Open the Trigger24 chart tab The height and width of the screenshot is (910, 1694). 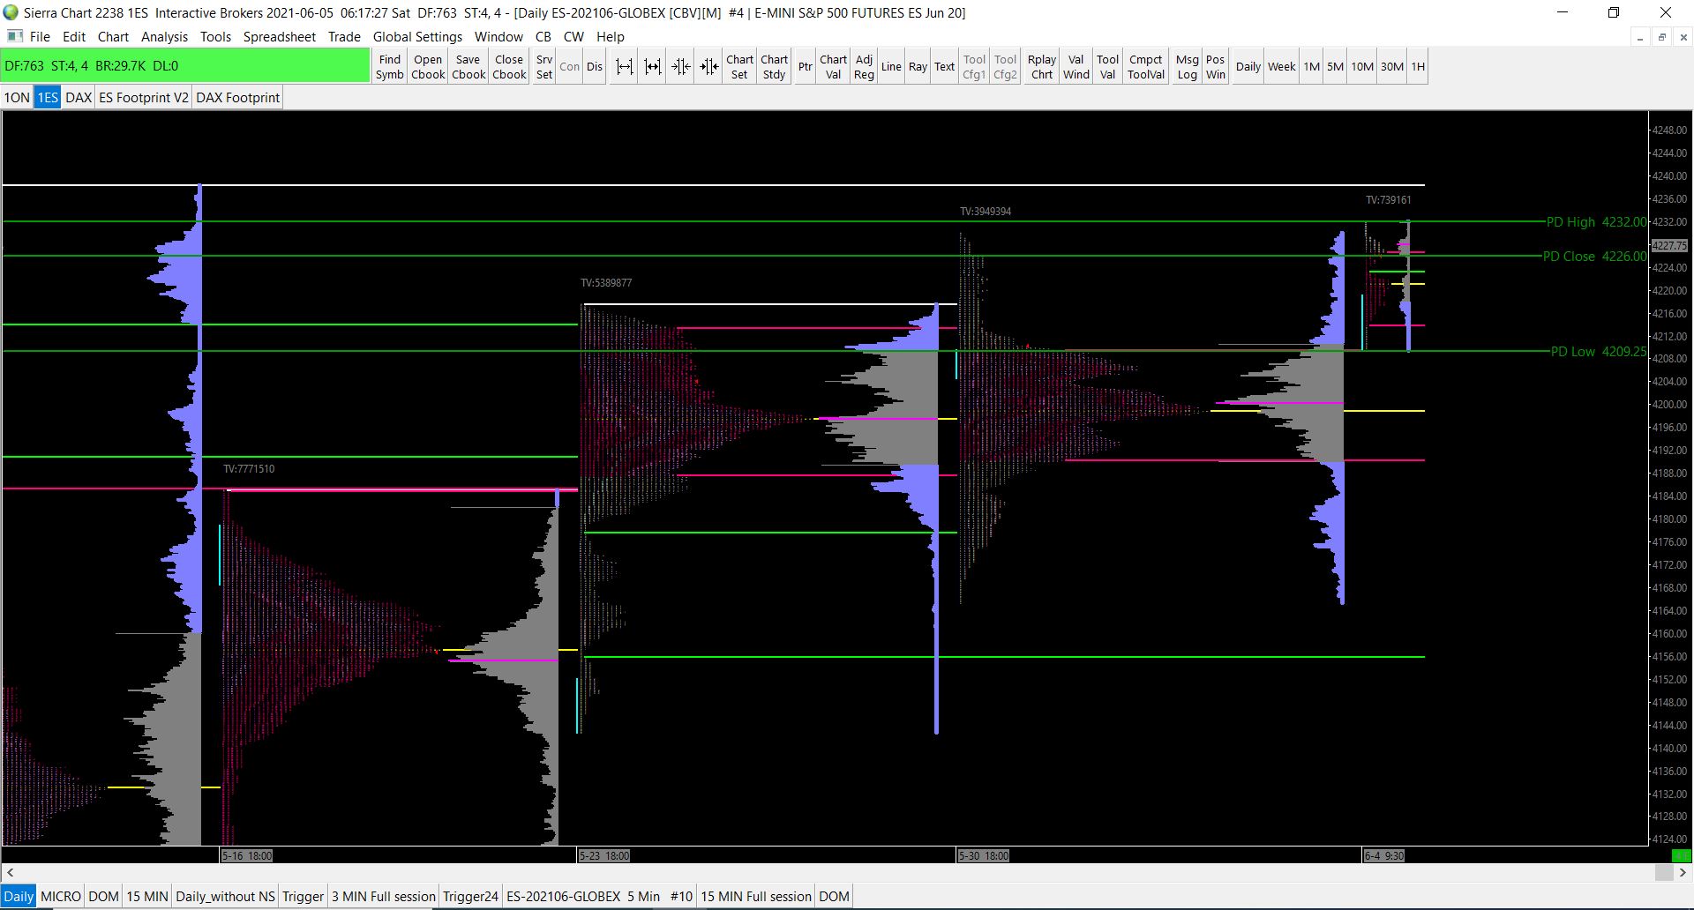click(471, 897)
